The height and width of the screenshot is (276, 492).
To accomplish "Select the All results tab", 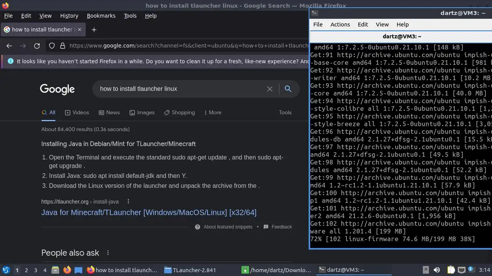I will coord(48,113).
